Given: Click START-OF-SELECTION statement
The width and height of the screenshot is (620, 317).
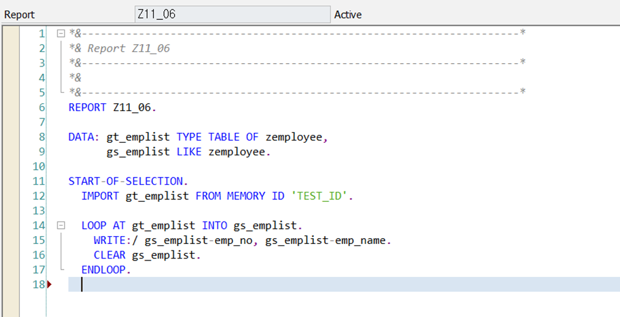Looking at the screenshot, I should 126,182.
